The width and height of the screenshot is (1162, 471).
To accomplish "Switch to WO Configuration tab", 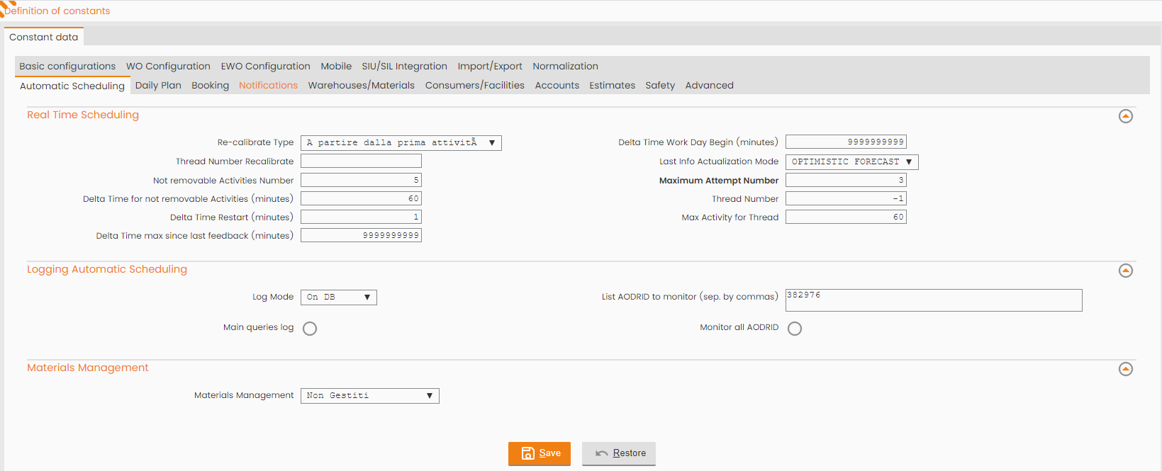I will [168, 66].
